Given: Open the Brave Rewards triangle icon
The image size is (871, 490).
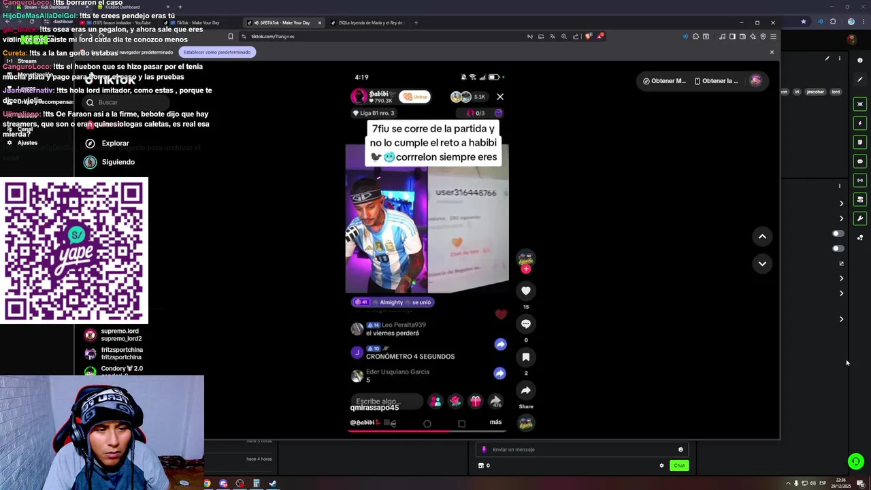Looking at the screenshot, I should pyautogui.click(x=599, y=36).
